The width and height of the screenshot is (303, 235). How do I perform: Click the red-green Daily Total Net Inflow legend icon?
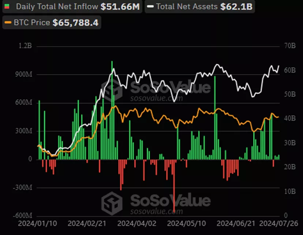click(x=7, y=7)
